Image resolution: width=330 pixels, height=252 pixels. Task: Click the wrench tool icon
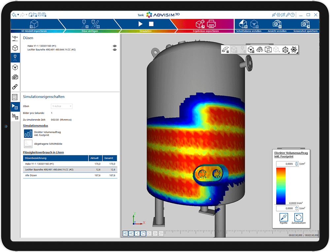[x=288, y=15]
